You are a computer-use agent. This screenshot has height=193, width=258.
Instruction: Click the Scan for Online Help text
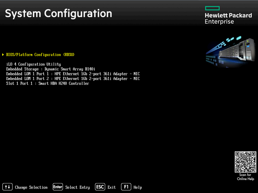[246, 177]
